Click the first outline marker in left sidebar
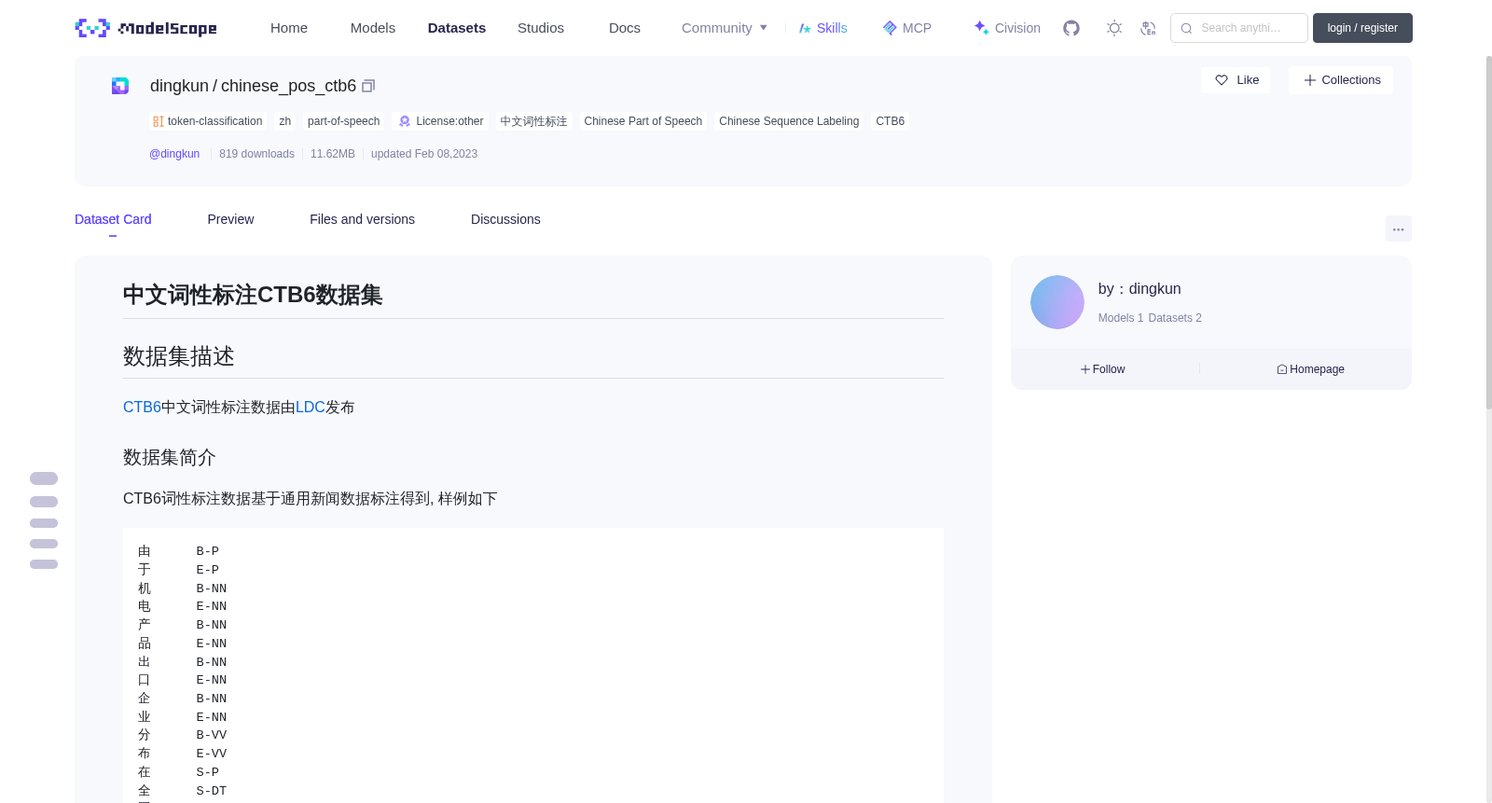 [44, 478]
